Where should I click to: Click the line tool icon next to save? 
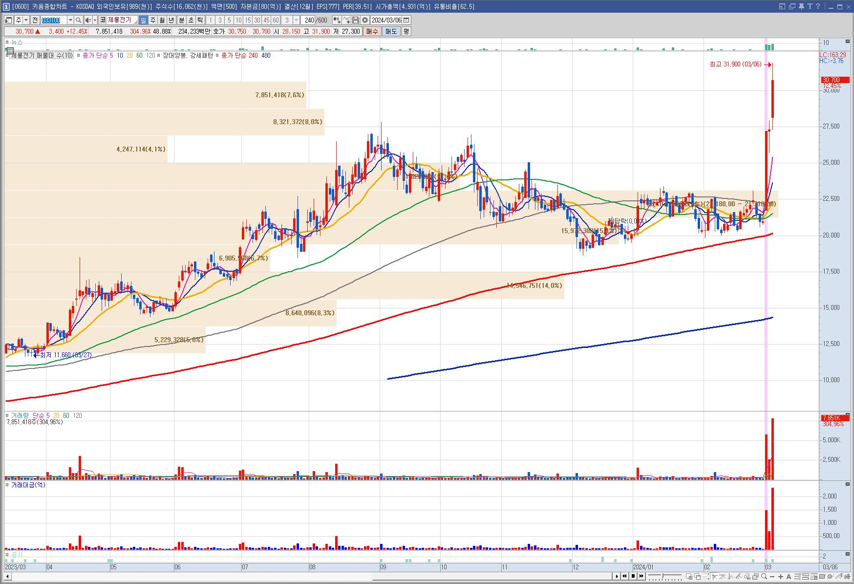click(346, 20)
